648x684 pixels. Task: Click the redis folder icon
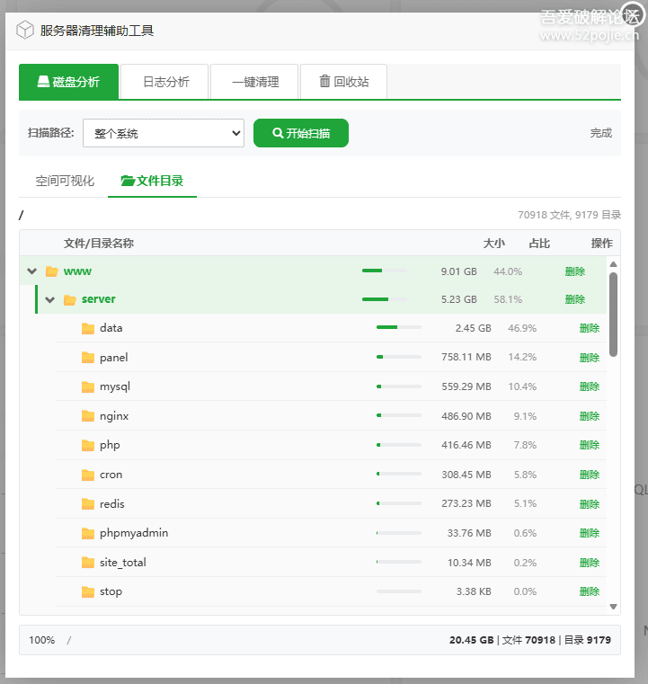[88, 504]
